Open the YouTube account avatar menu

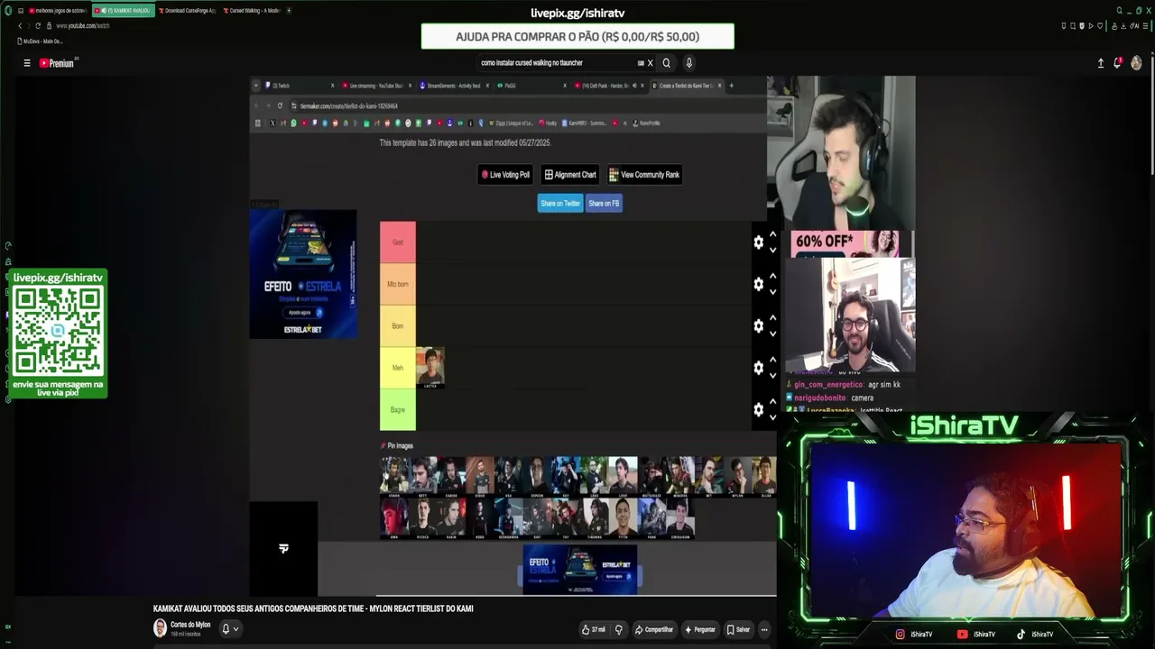[x=1136, y=63]
